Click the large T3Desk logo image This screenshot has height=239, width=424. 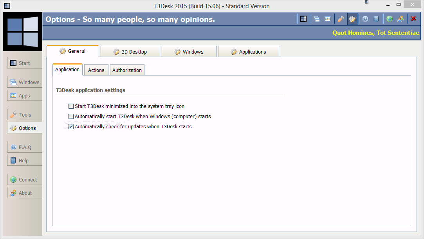[x=23, y=32]
